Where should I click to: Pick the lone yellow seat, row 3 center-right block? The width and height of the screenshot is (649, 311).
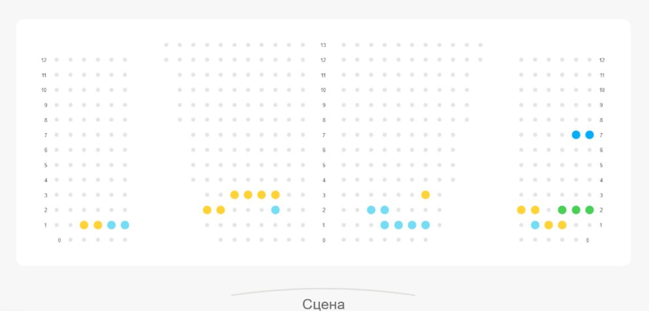pyautogui.click(x=425, y=195)
